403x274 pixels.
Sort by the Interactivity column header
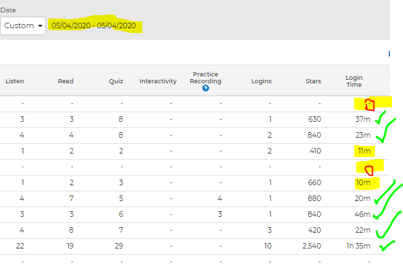158,81
